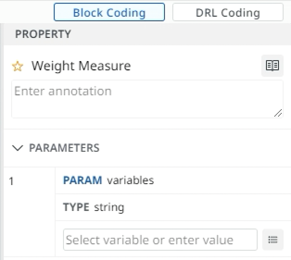Click the blue PARAM keyword
Viewport: 291px width, 260px height.
[x=82, y=180]
